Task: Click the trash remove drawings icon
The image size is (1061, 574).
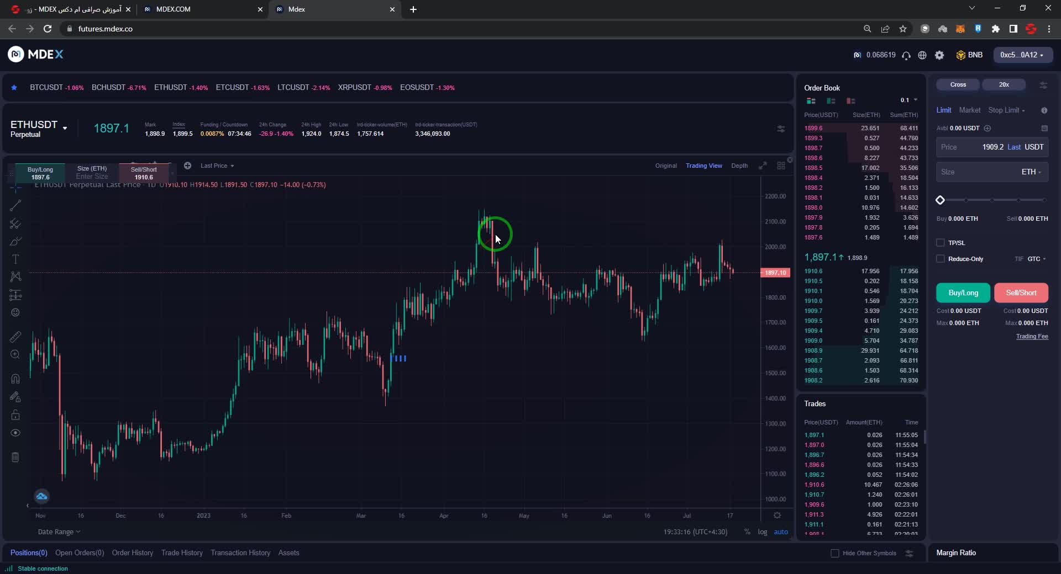Action: [15, 457]
